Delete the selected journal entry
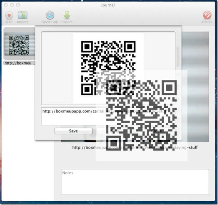 [208, 16]
